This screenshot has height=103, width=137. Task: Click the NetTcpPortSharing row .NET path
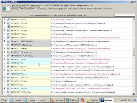pyautogui.click(x=74, y=56)
